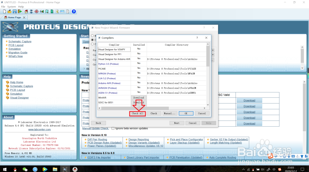
Task: Activate the Sogou IME microphone icon
Action: click(289, 157)
